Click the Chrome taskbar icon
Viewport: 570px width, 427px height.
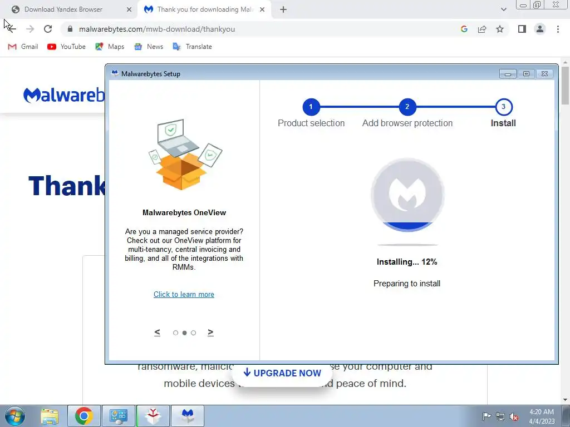pyautogui.click(x=84, y=416)
